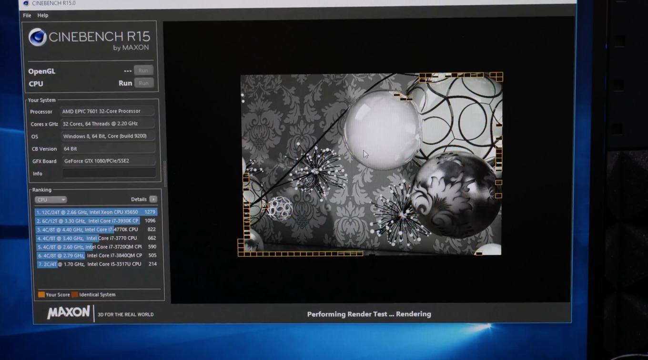This screenshot has width=648, height=360.
Task: Click the Details arrow button
Action: tap(153, 199)
